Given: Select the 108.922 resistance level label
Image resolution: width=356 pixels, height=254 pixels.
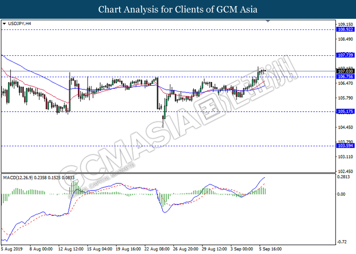Looking at the screenshot, I should click(x=345, y=29).
